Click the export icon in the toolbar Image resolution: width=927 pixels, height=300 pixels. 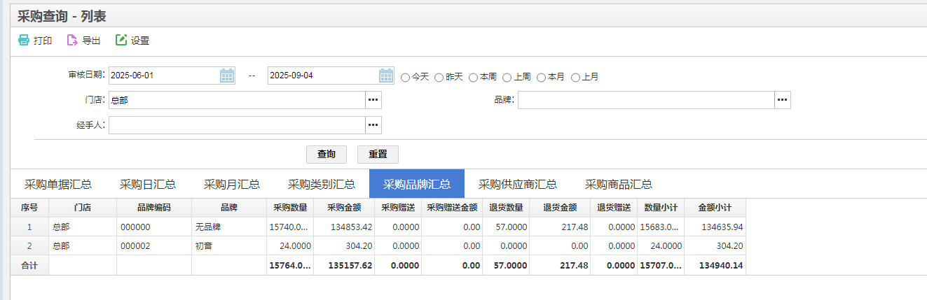click(72, 41)
